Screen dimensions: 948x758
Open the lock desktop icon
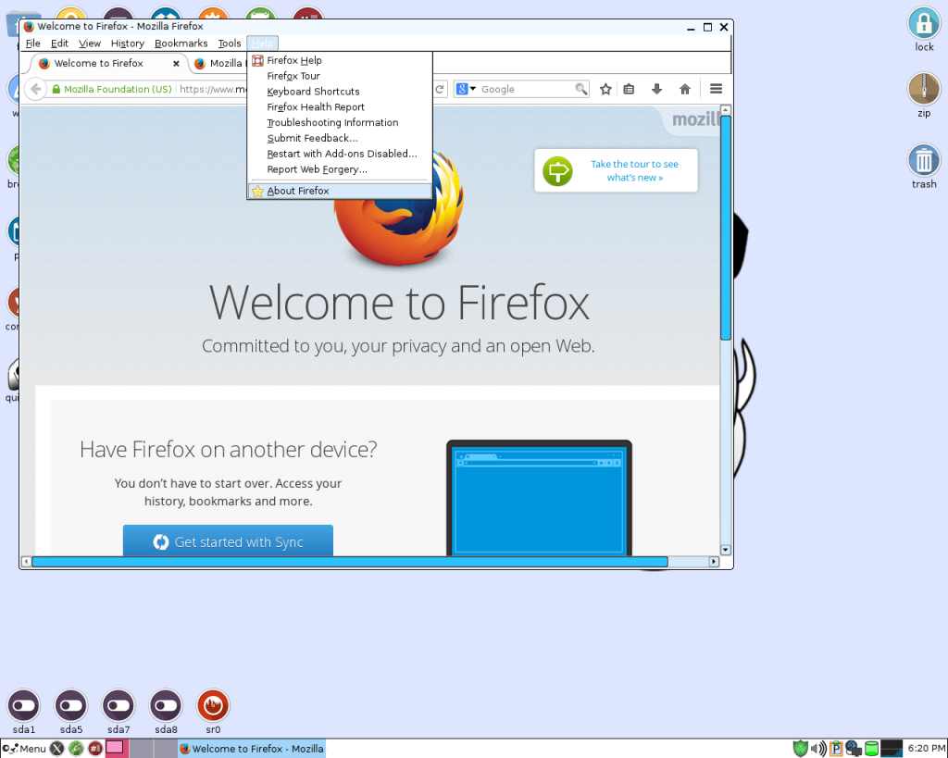[x=924, y=30]
